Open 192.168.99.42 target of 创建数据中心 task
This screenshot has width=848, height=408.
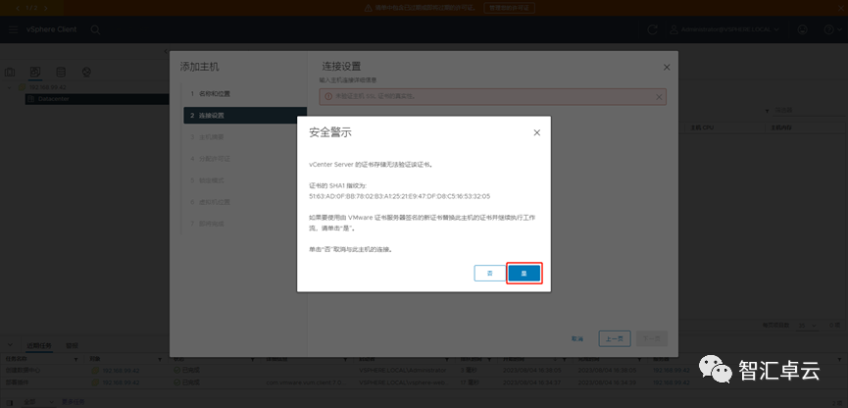(x=121, y=371)
